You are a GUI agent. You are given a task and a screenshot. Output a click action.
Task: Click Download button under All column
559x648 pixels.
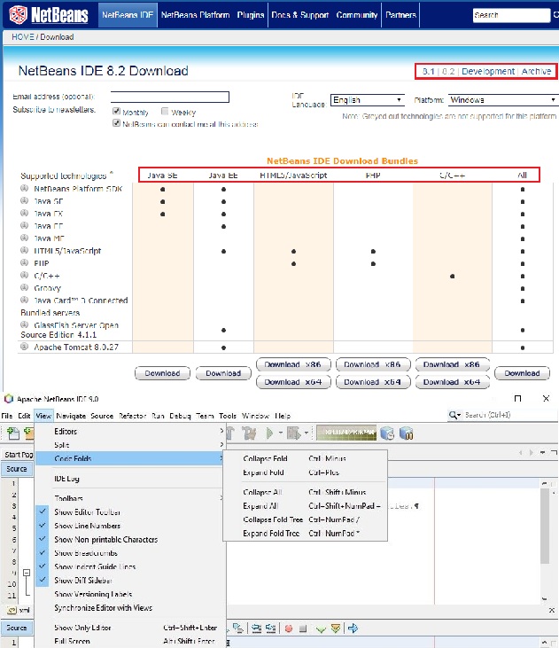[522, 373]
